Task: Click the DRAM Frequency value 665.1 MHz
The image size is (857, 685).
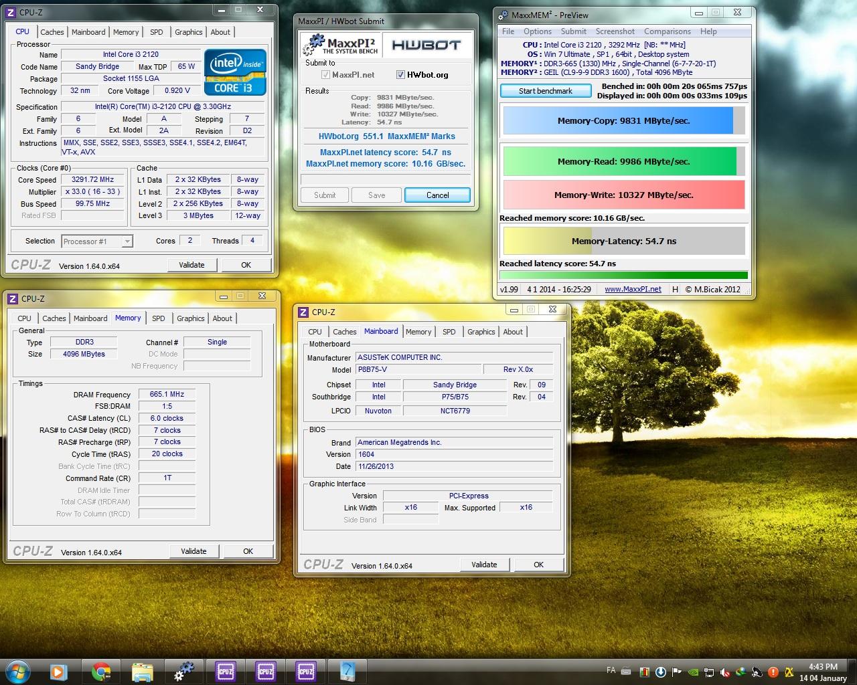Action: click(x=167, y=395)
